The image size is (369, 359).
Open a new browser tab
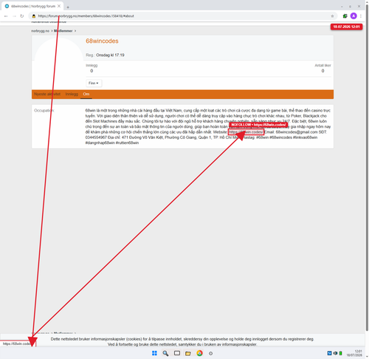click(x=68, y=7)
